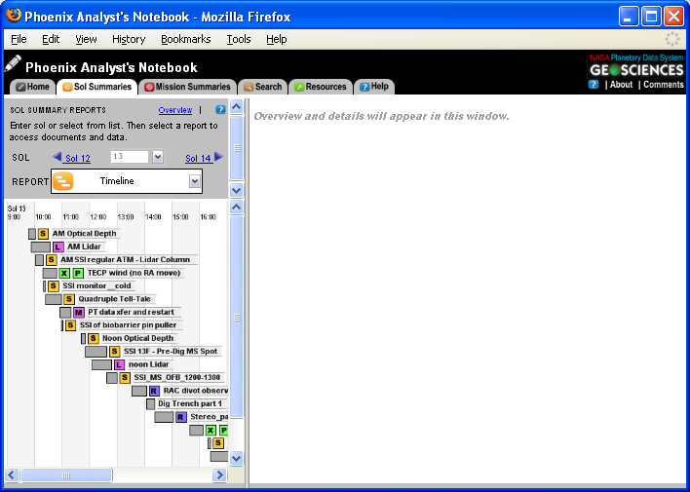The image size is (690, 492).
Task: Click the S icon beside SSI monitor_cold
Action: tap(54, 286)
